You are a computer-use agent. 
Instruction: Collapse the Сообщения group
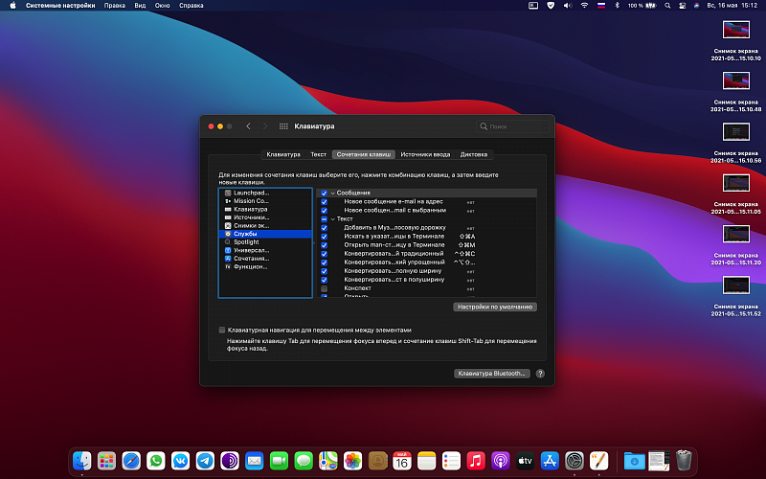click(331, 193)
